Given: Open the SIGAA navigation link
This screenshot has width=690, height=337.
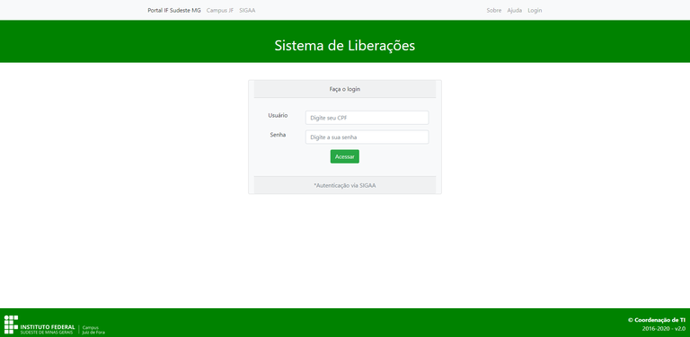Looking at the screenshot, I should 247,10.
